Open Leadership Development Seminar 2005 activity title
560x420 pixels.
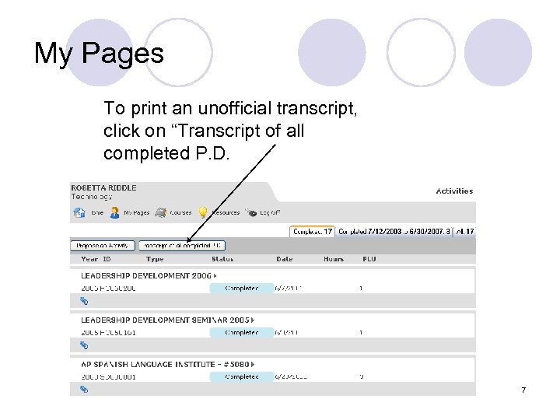point(165,320)
